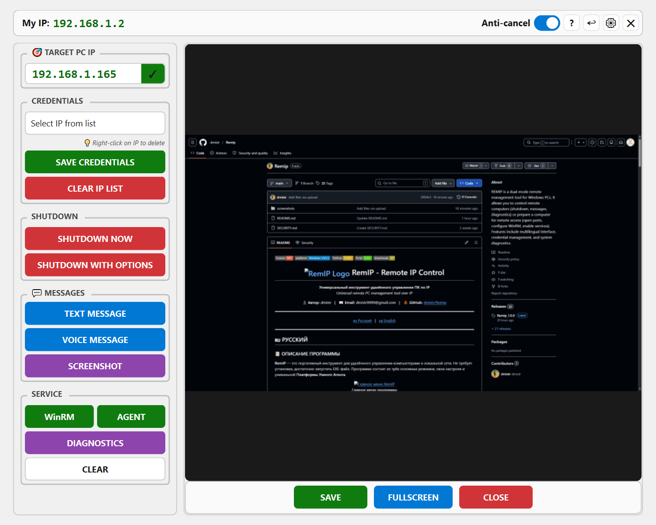Click SAVE CREDENTIALS button
The width and height of the screenshot is (656, 525).
(95, 162)
